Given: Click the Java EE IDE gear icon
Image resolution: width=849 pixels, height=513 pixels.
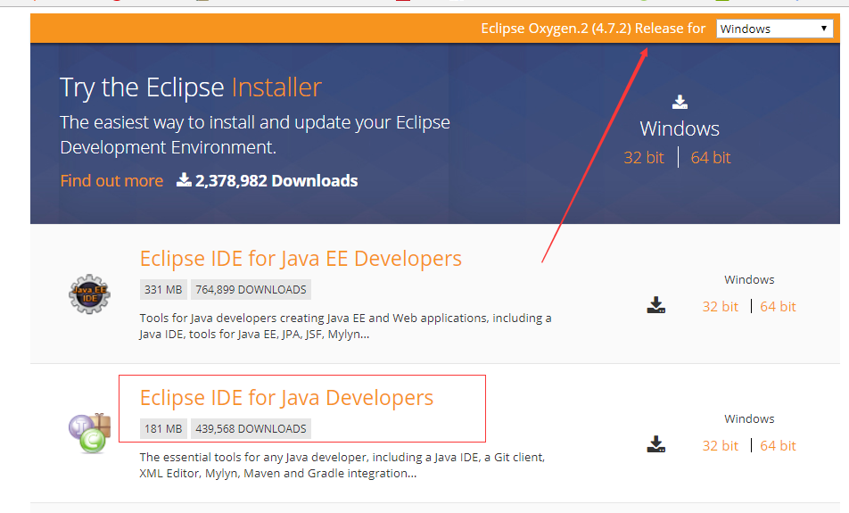Looking at the screenshot, I should point(89,294).
